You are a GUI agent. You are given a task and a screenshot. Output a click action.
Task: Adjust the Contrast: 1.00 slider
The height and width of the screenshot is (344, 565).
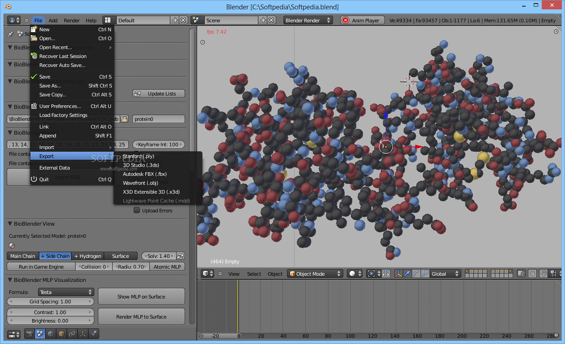click(51, 312)
